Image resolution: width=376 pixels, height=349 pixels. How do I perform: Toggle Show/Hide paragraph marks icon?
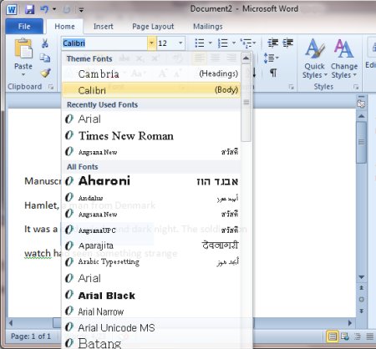tap(273, 73)
